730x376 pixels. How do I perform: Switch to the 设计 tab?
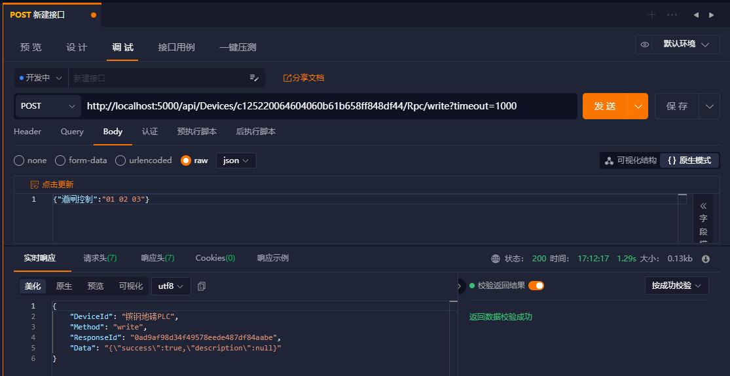pos(77,47)
